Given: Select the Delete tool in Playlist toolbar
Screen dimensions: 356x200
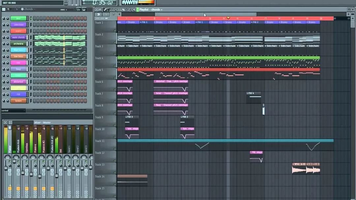Looking at the screenshot, I should click(x=112, y=10).
